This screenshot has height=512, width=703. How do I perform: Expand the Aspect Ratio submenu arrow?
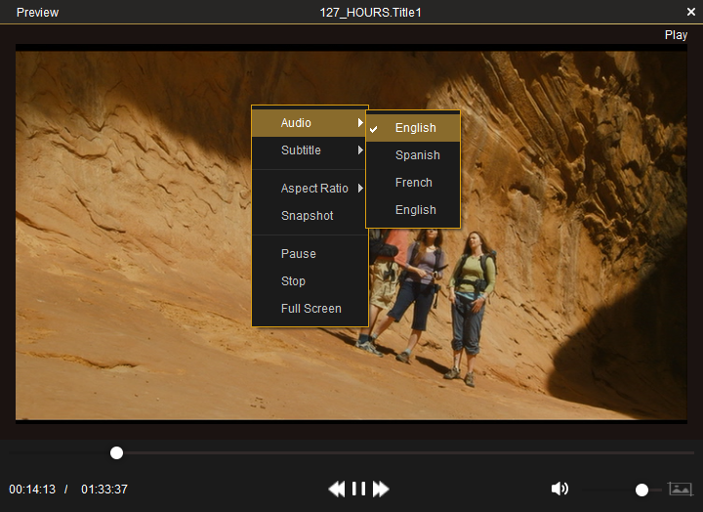tap(360, 188)
